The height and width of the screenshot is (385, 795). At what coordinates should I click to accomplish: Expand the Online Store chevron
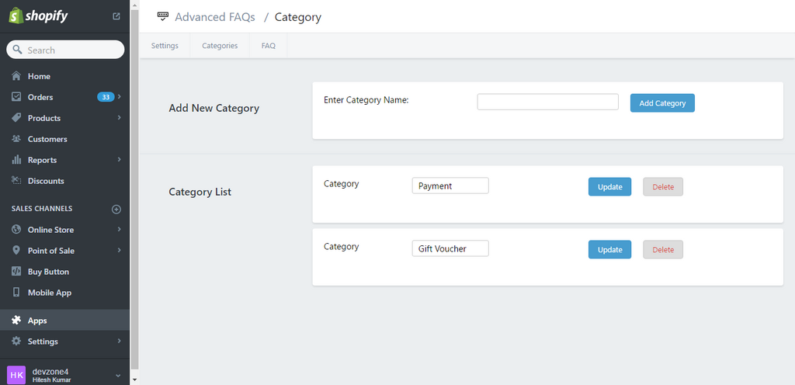(120, 230)
